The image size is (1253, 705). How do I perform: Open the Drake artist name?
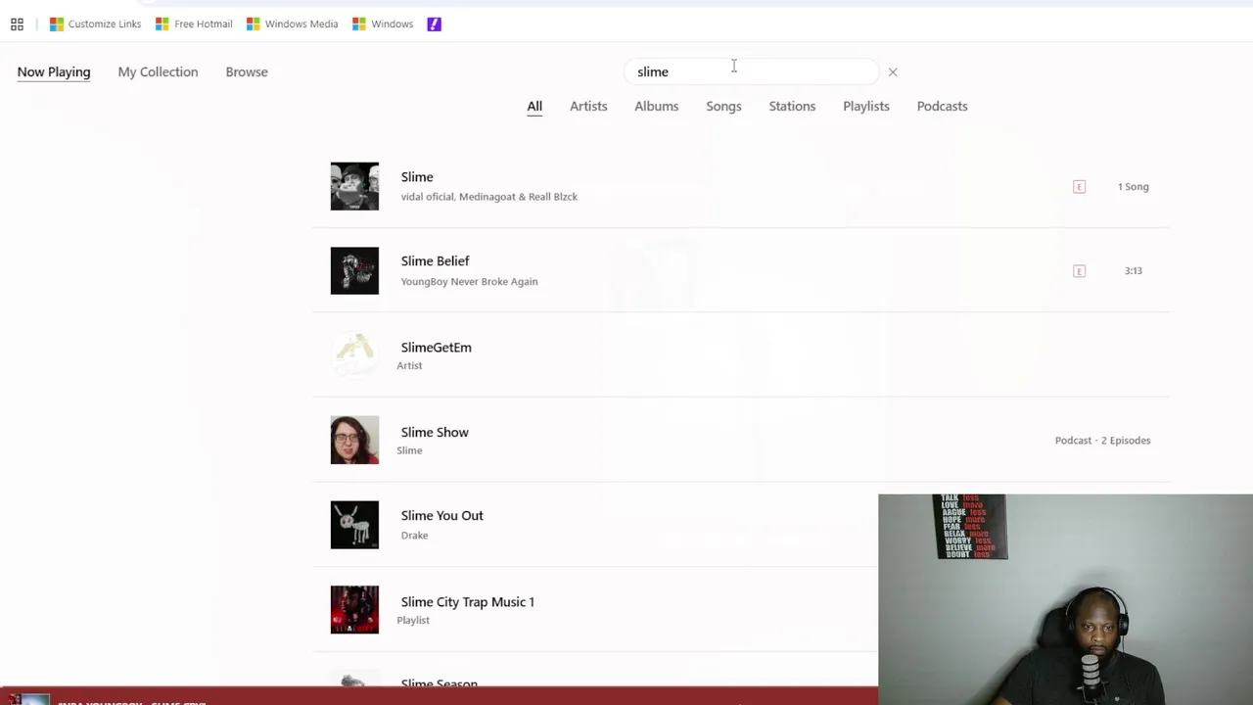pyautogui.click(x=414, y=536)
